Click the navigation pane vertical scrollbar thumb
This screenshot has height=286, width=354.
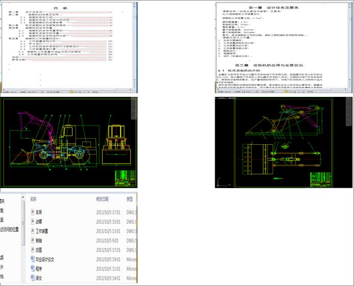[x=23, y=223]
